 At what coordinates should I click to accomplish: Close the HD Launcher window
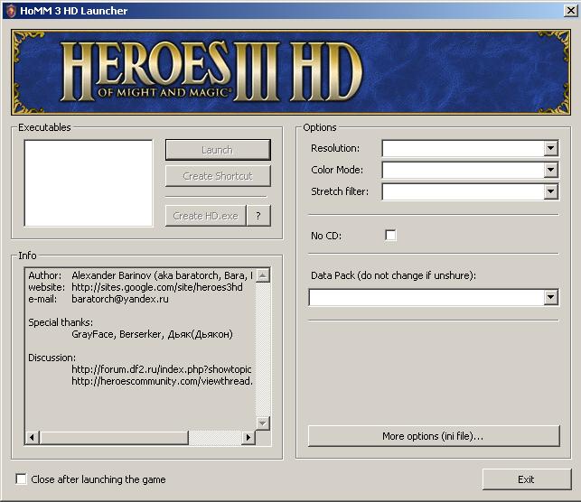coord(571,11)
